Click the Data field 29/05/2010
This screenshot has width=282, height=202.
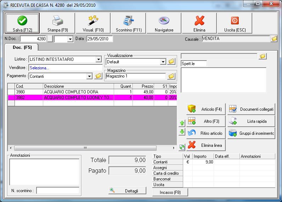pyautogui.click(x=100, y=39)
